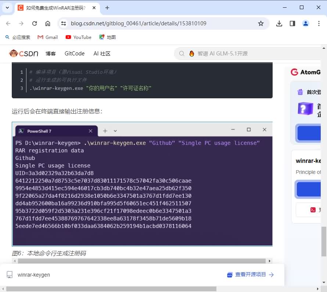Reload the current page
Viewport: 327px width, 292px height.
35,23
